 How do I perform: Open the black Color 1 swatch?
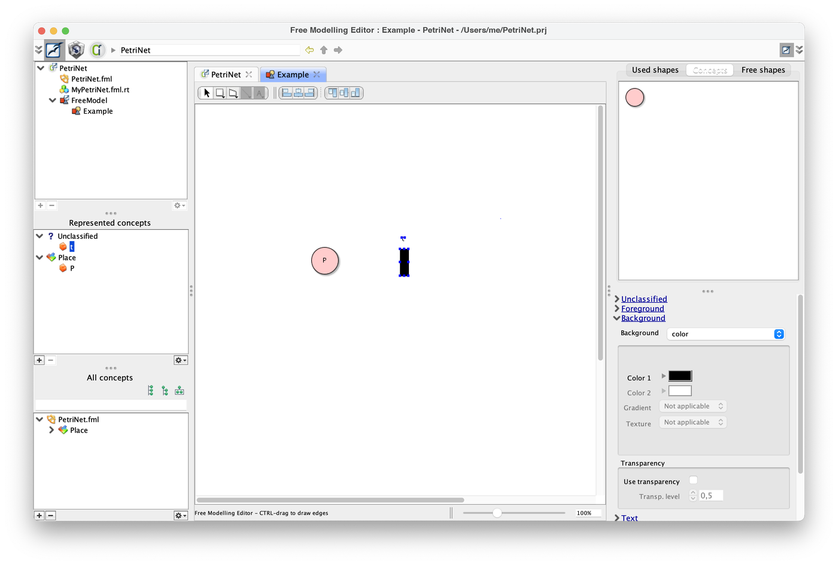pyautogui.click(x=680, y=376)
